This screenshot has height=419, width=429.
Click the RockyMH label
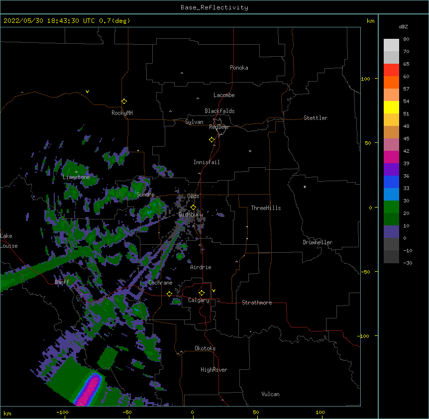[122, 113]
